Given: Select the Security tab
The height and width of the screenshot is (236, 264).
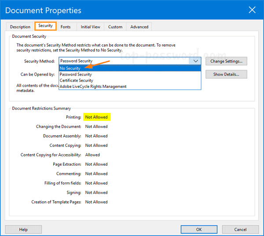Looking at the screenshot, I should (45, 26).
